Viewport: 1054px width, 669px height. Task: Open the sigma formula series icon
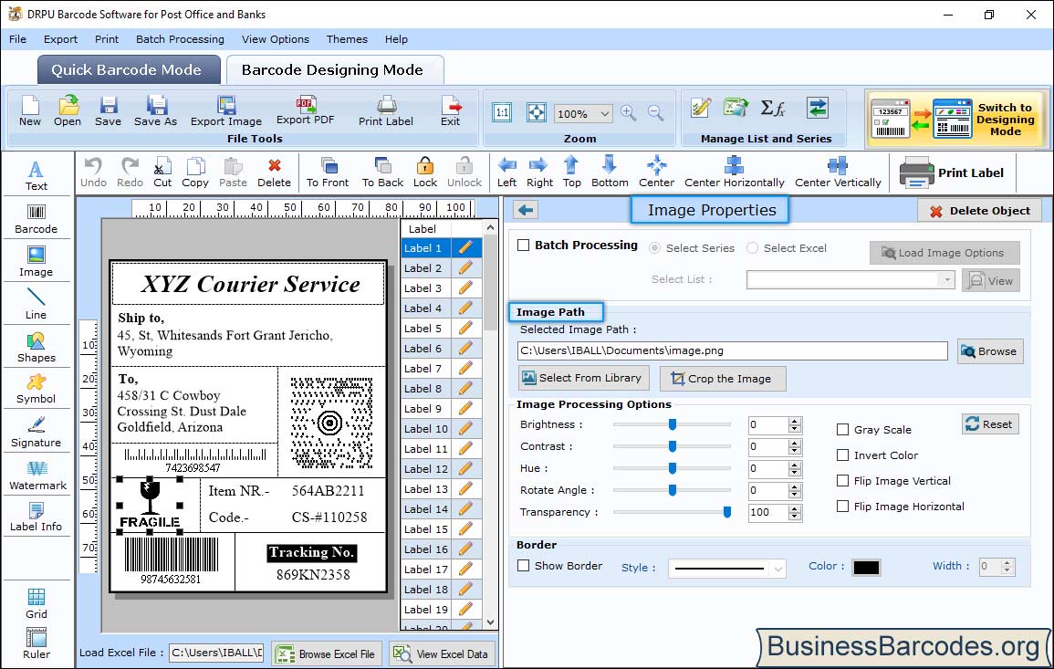coord(772,108)
